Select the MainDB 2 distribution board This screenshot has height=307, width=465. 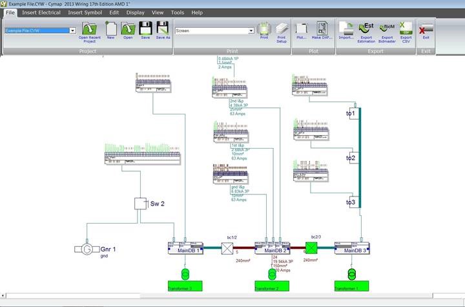[273, 248]
